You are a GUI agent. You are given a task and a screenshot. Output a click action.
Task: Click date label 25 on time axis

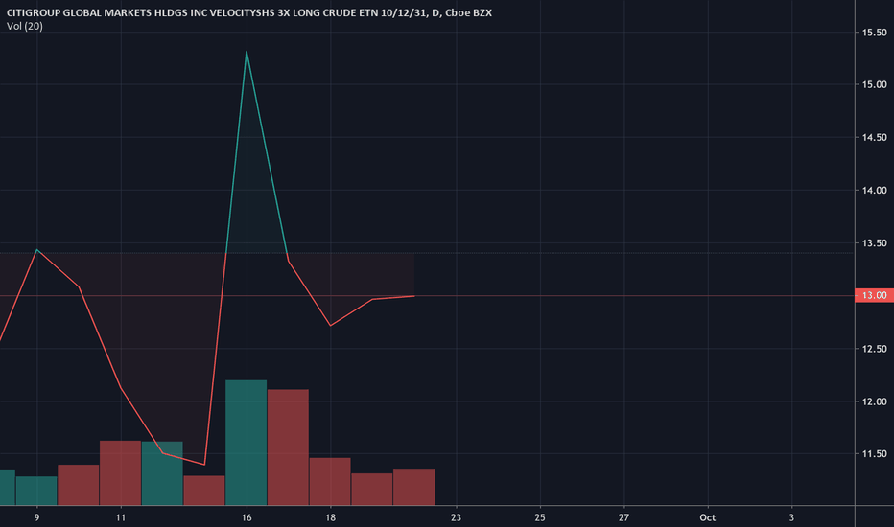point(540,517)
